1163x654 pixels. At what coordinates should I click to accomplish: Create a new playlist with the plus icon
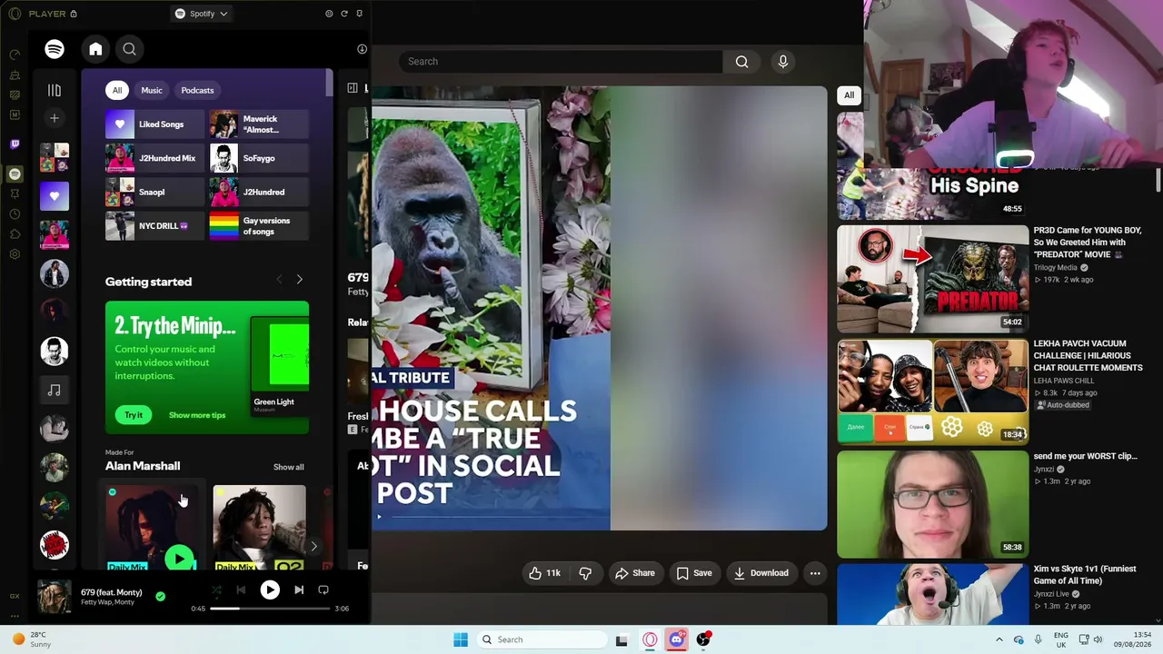[x=55, y=118]
